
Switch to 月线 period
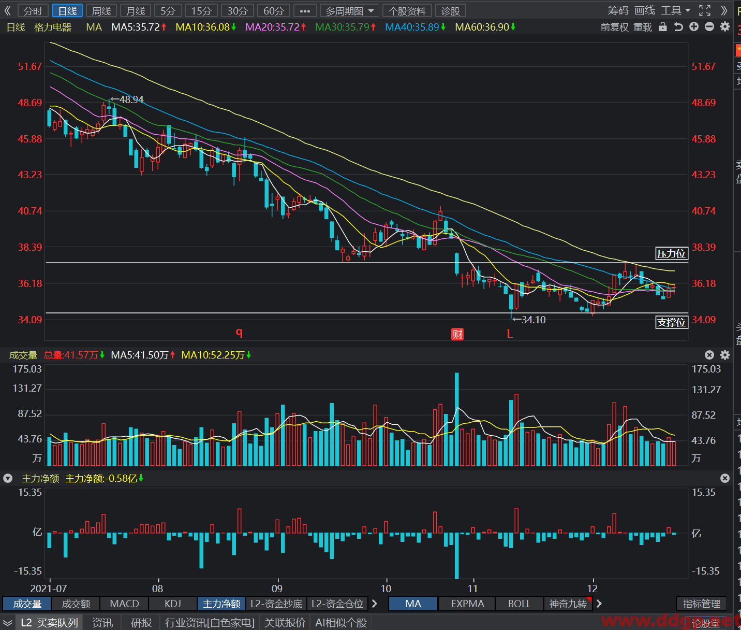click(x=136, y=11)
